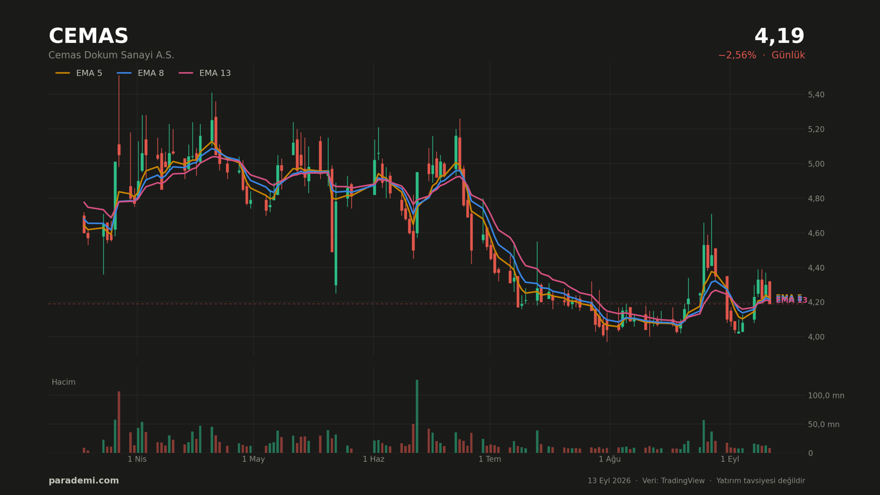Click the 1 Eyl date axis label

point(730,459)
